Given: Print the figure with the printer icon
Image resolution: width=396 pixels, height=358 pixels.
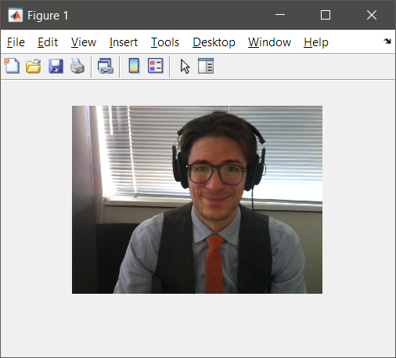Looking at the screenshot, I should 77,66.
